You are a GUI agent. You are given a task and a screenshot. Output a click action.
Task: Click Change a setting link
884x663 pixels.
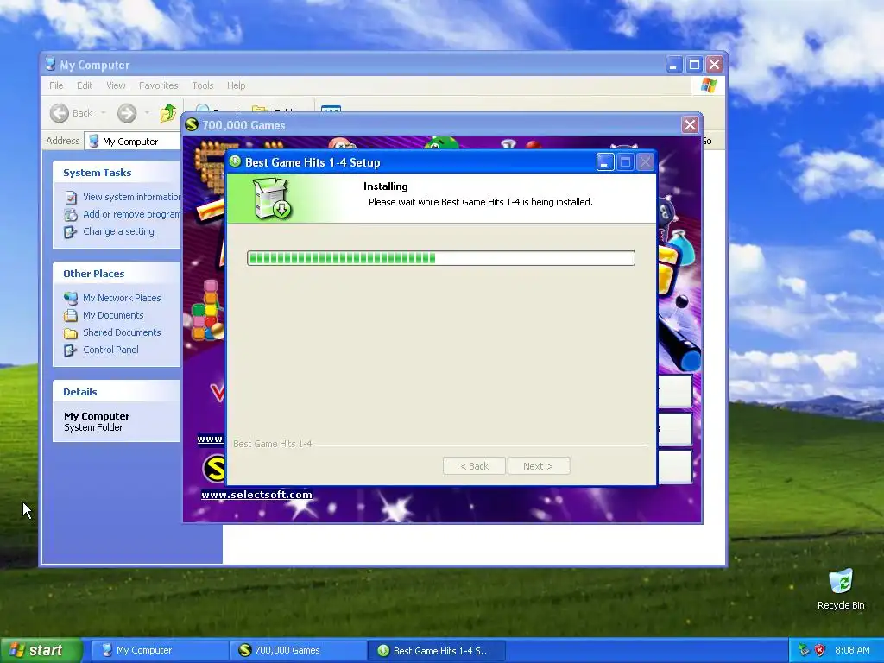pyautogui.click(x=118, y=231)
